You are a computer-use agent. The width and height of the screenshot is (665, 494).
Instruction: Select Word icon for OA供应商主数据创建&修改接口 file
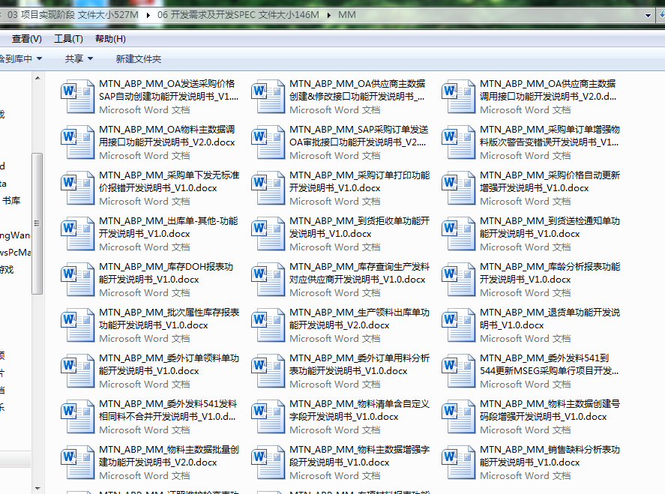click(x=268, y=96)
